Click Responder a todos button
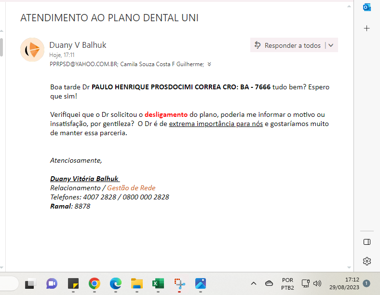The image size is (380, 295). [287, 45]
